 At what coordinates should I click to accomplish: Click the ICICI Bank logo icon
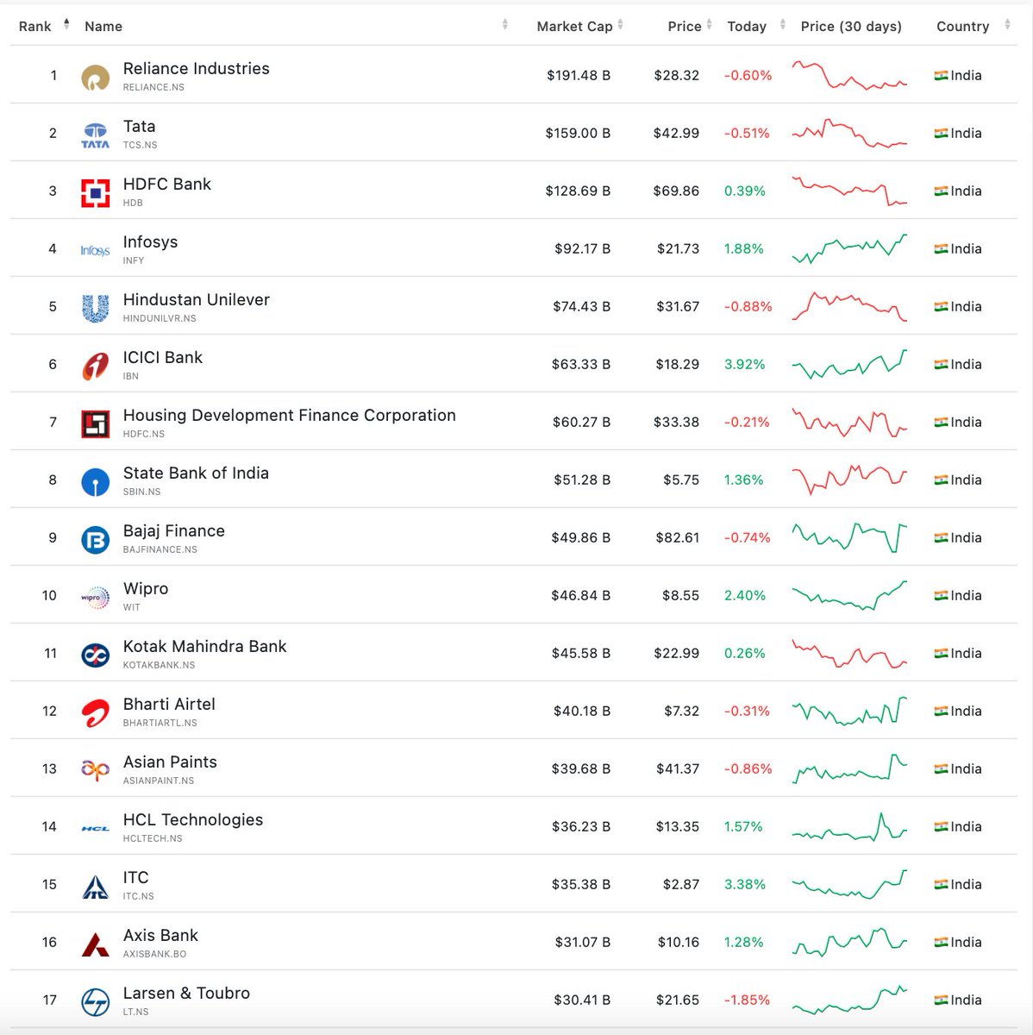point(95,367)
